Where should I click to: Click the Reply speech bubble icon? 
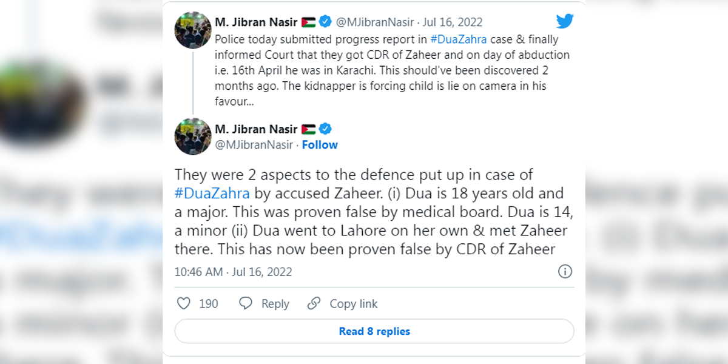click(246, 303)
